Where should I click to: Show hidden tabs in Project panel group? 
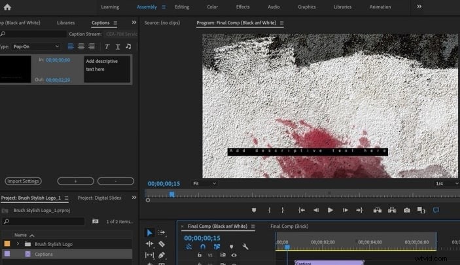click(x=133, y=198)
